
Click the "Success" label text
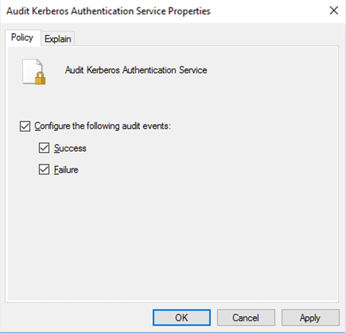(x=70, y=148)
